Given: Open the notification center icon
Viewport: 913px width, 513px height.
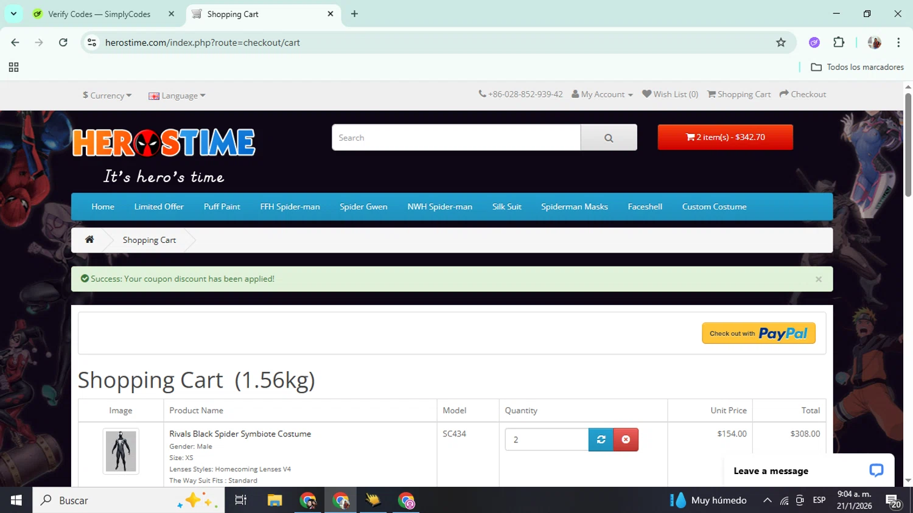Looking at the screenshot, I should [x=894, y=501].
